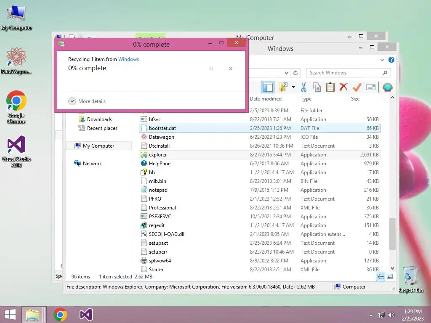Image resolution: width=431 pixels, height=323 pixels.
Task: Click the red X Delete toolbar icon
Action: pos(343,87)
